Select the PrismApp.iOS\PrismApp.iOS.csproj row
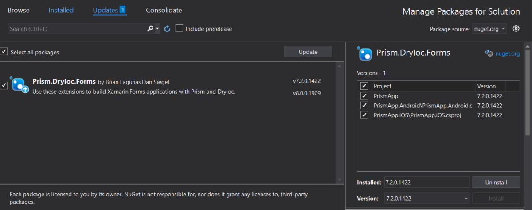 [x=438, y=115]
